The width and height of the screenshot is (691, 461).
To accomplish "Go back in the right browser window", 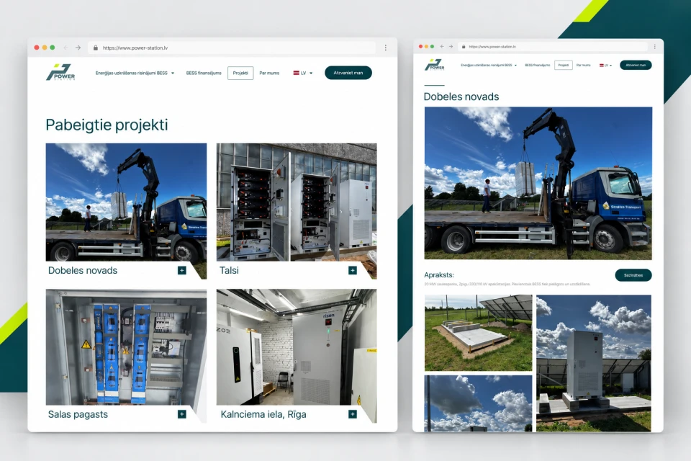I will (442, 46).
